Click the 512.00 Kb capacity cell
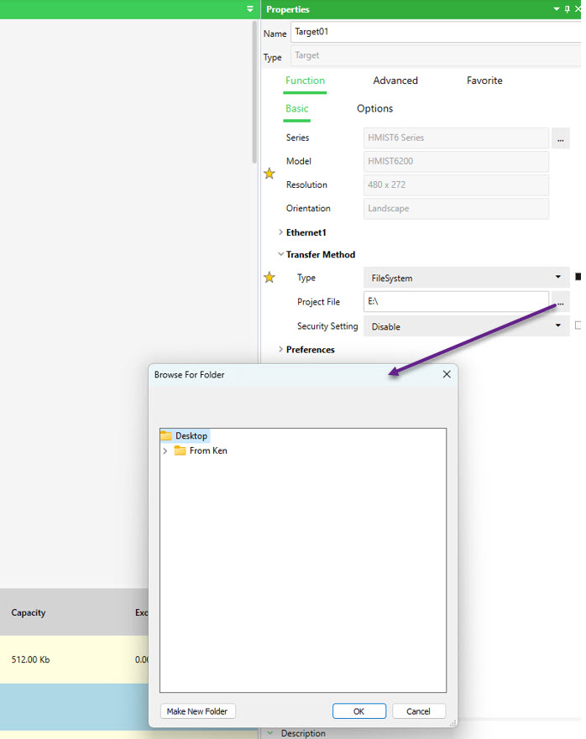586x739 pixels. [31, 659]
